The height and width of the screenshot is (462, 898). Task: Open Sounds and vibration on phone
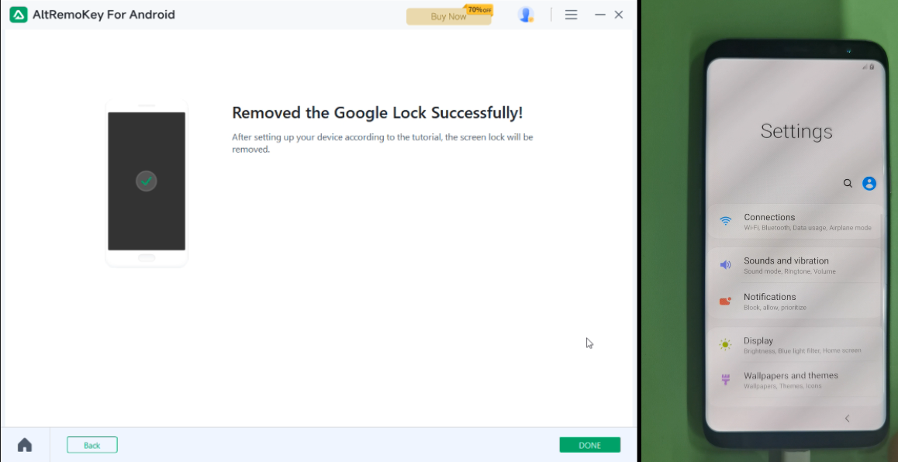pos(796,265)
